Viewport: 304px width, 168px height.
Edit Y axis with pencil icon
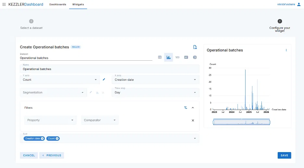pyautogui.click(x=104, y=79)
